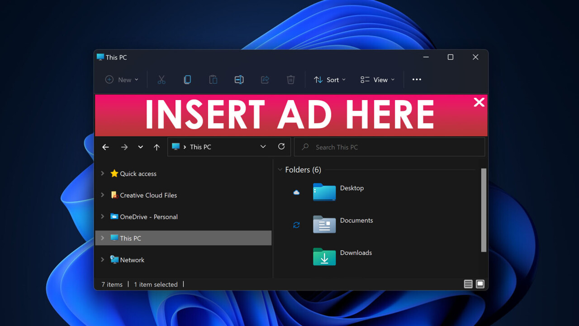Open the See more ellipsis menu
The image size is (579, 326).
(417, 80)
